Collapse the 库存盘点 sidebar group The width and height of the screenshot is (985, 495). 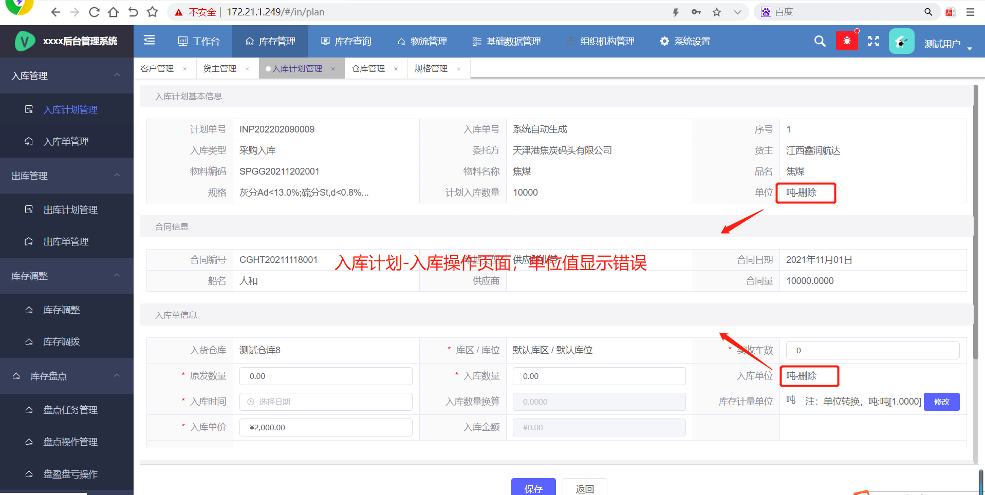tap(67, 376)
